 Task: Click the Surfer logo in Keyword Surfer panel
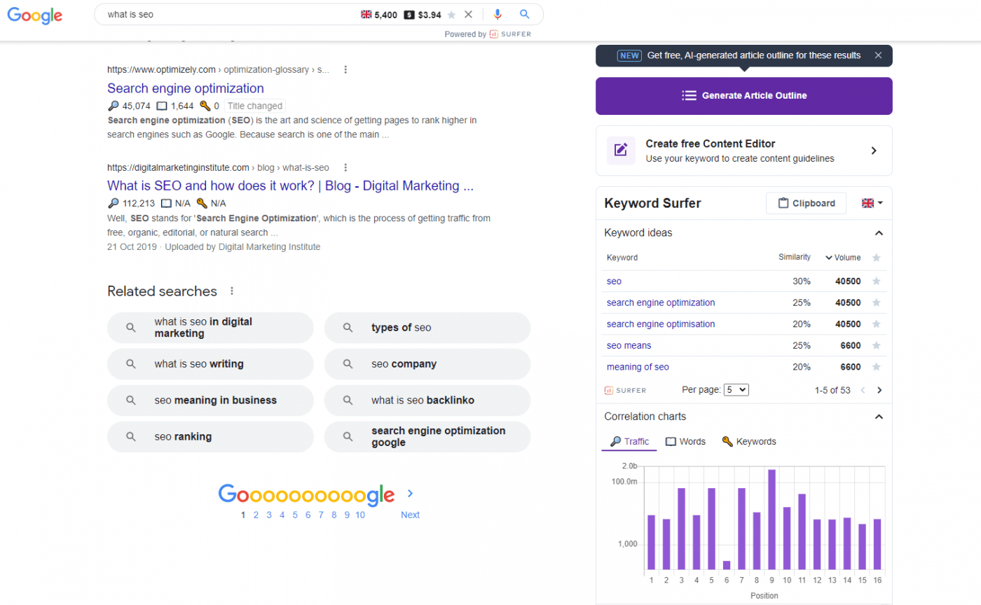(625, 390)
